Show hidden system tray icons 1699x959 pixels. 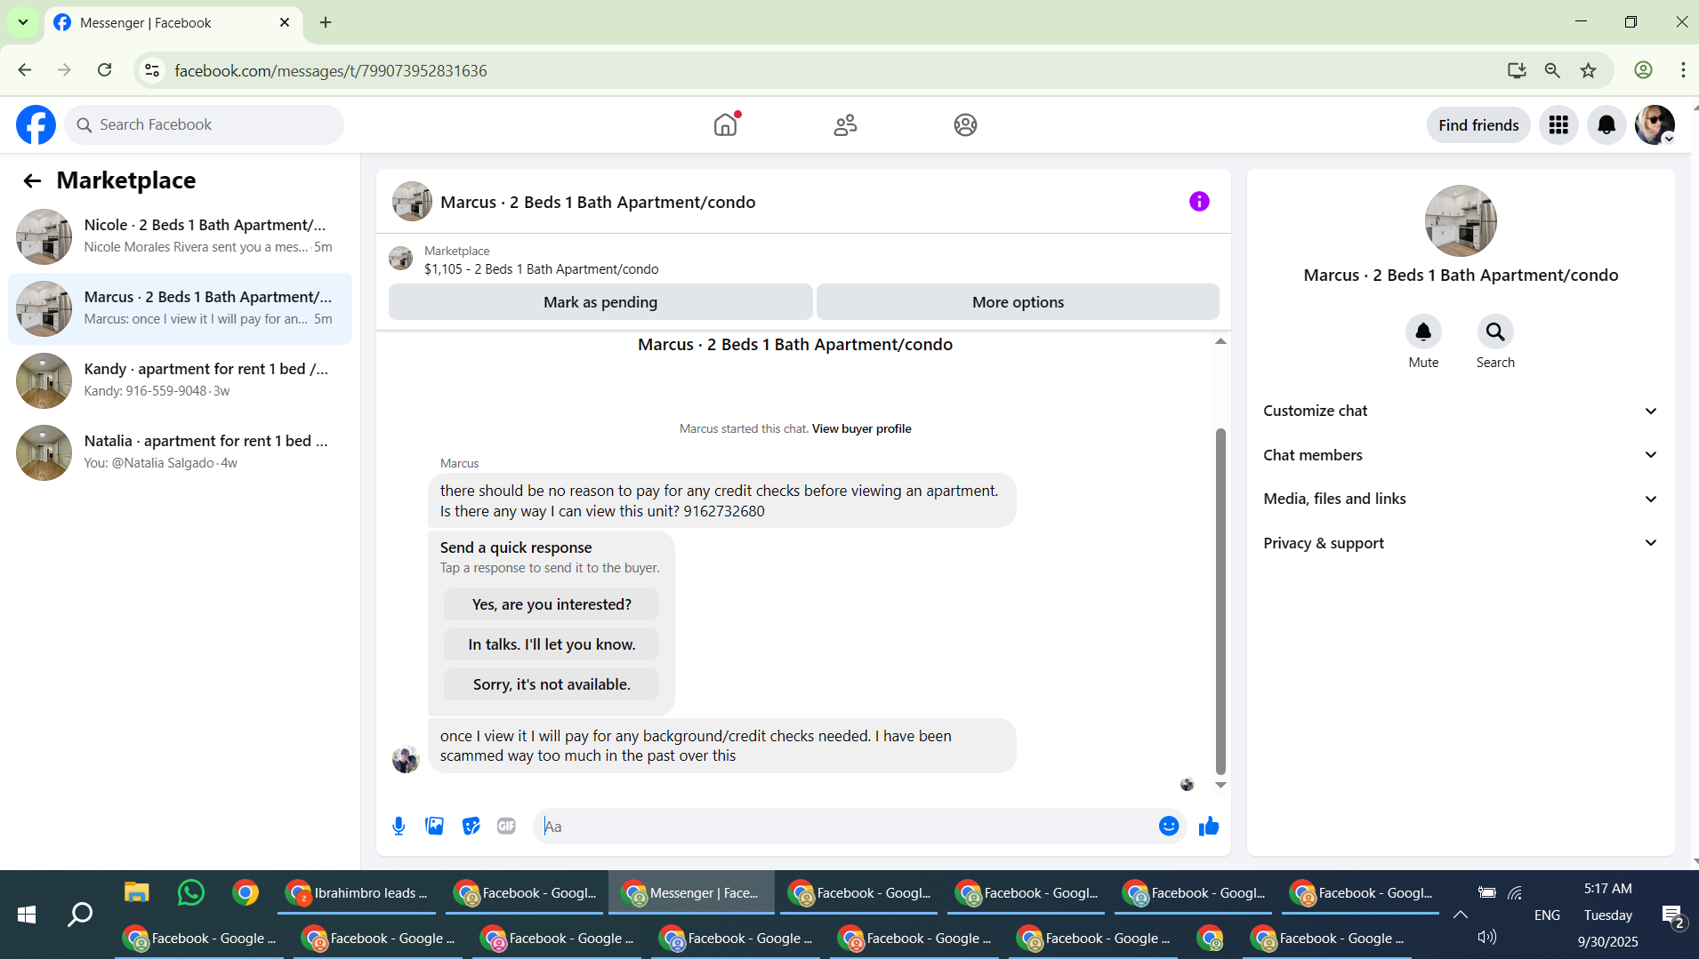(1460, 915)
